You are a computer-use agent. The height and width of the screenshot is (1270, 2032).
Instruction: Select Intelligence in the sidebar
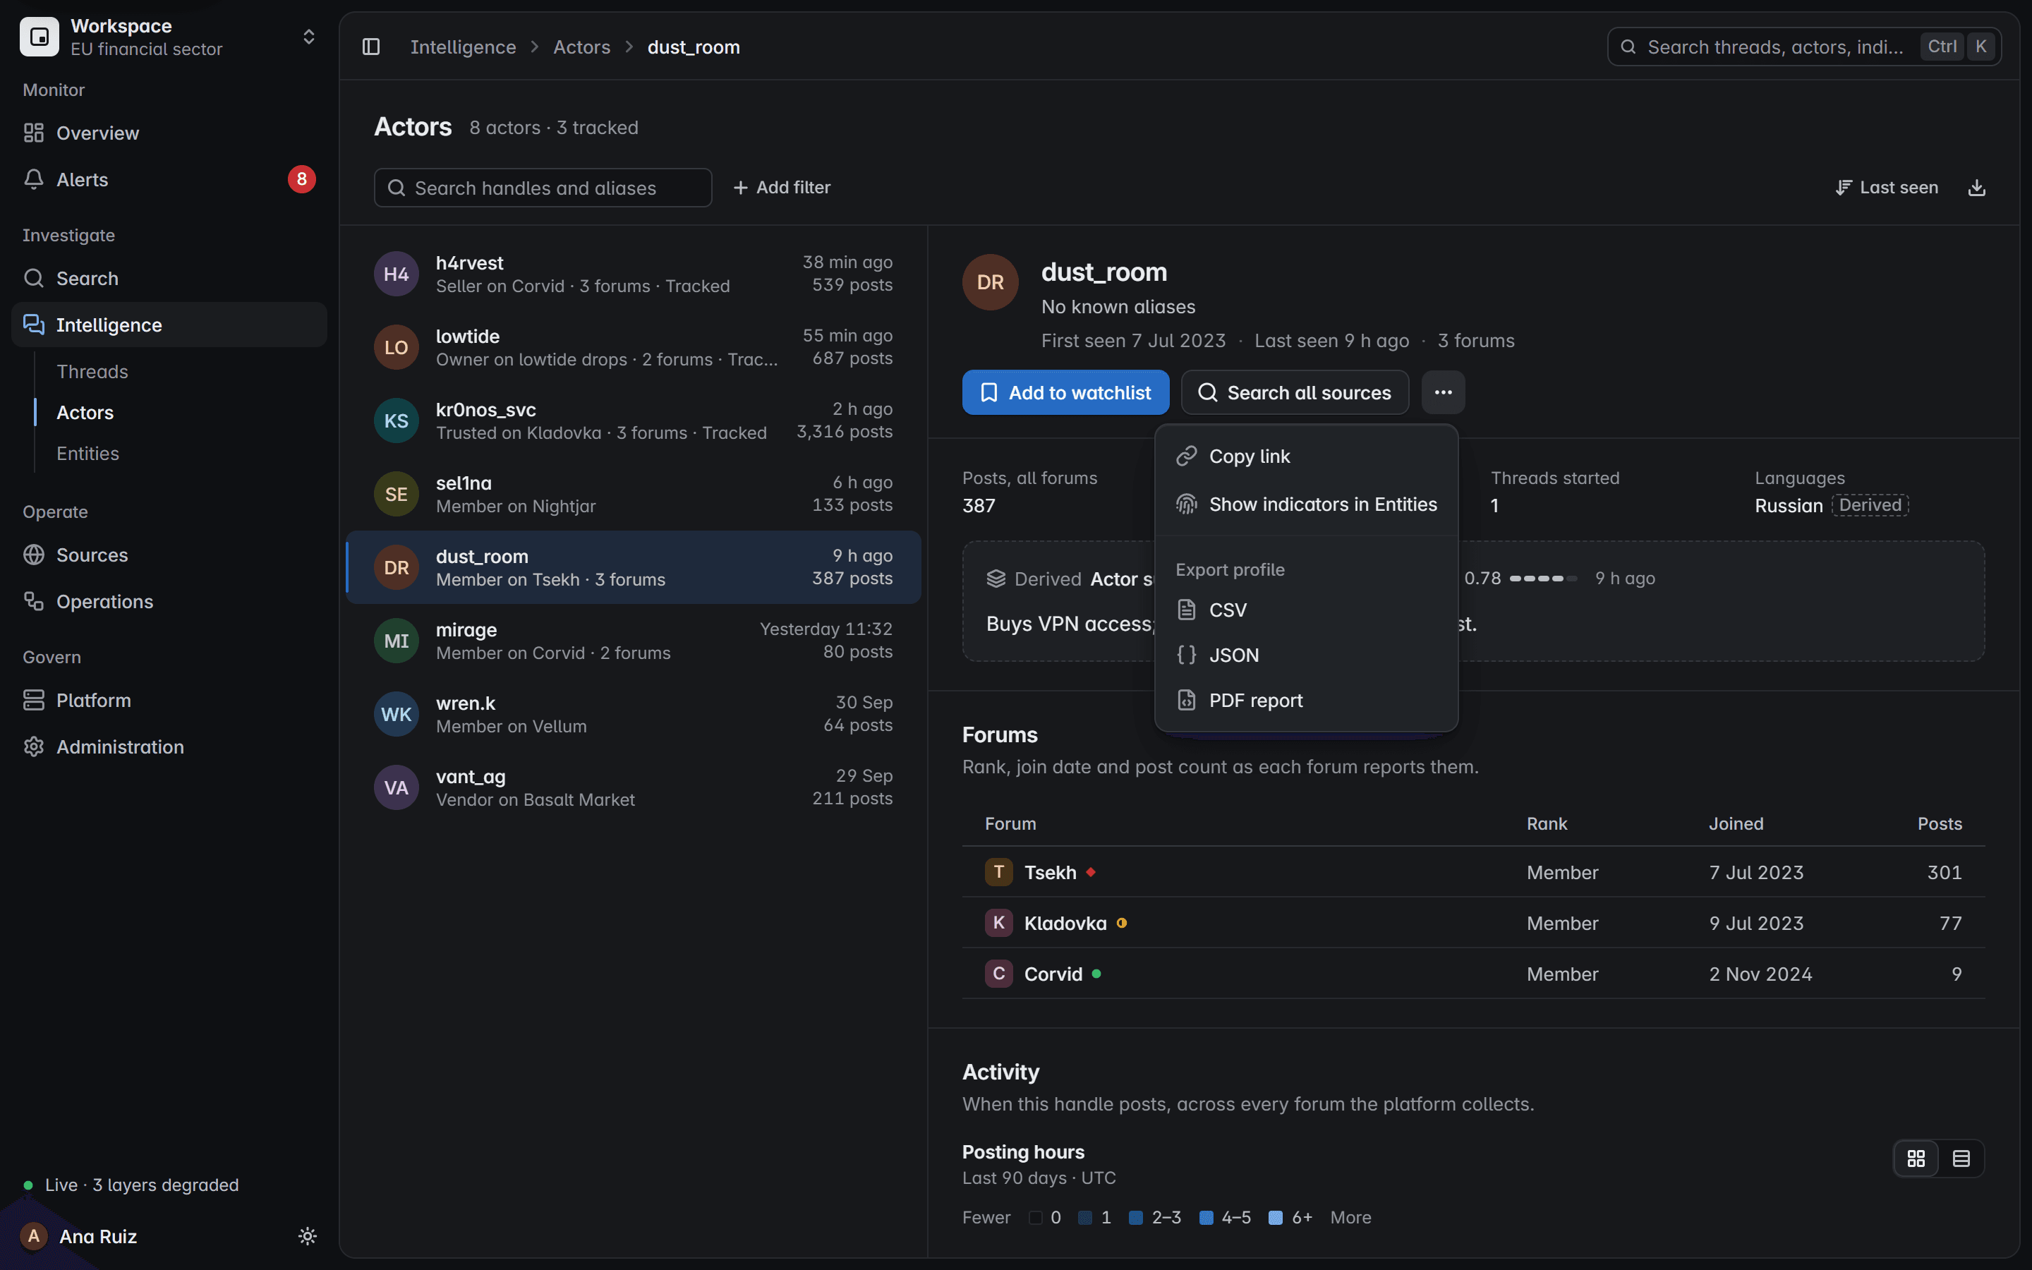[169, 325]
